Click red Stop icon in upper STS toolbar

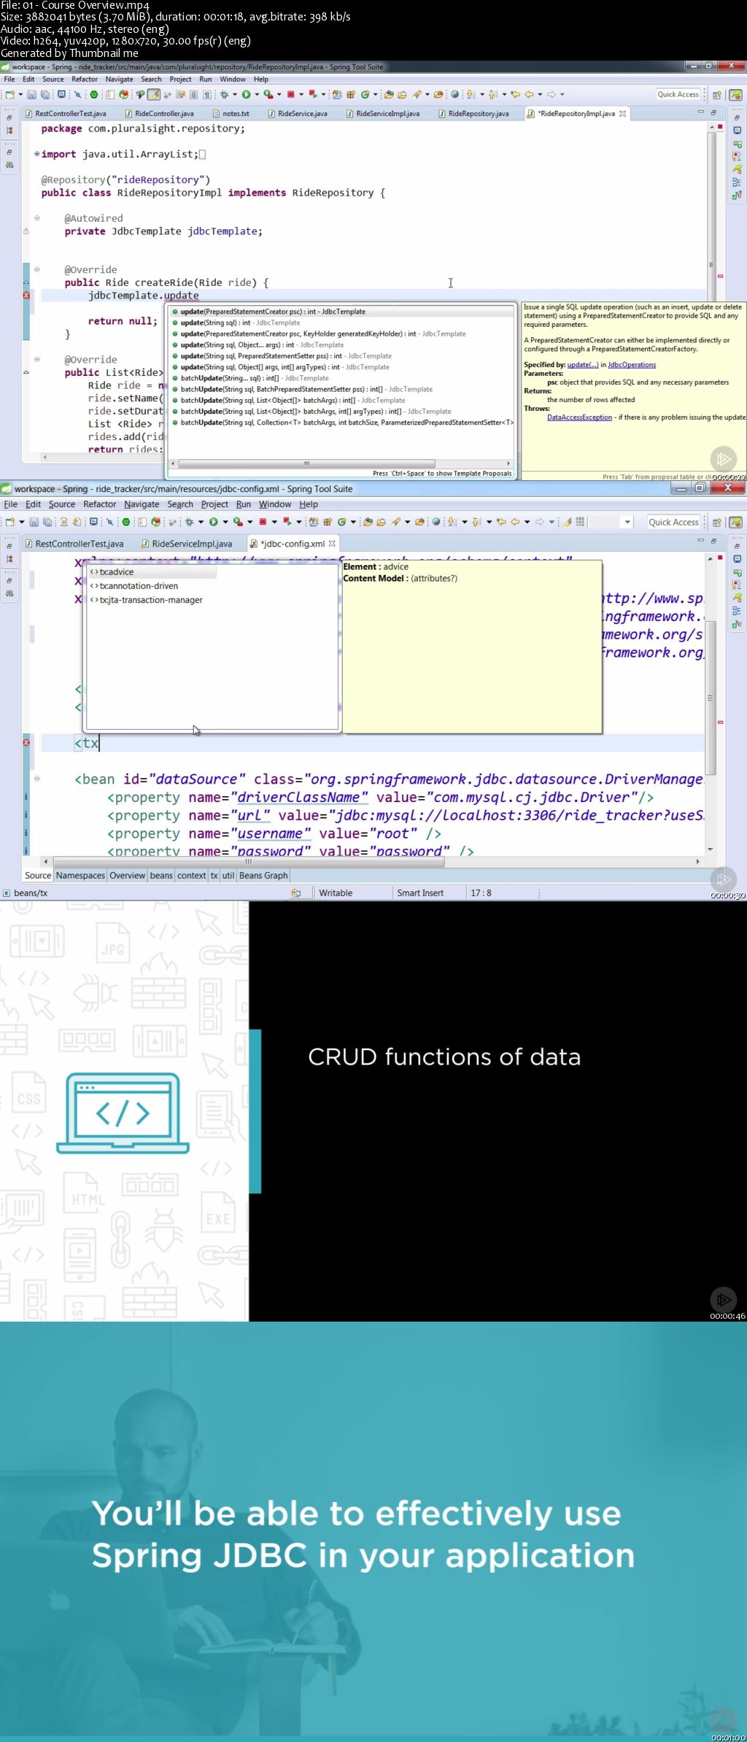(x=290, y=94)
